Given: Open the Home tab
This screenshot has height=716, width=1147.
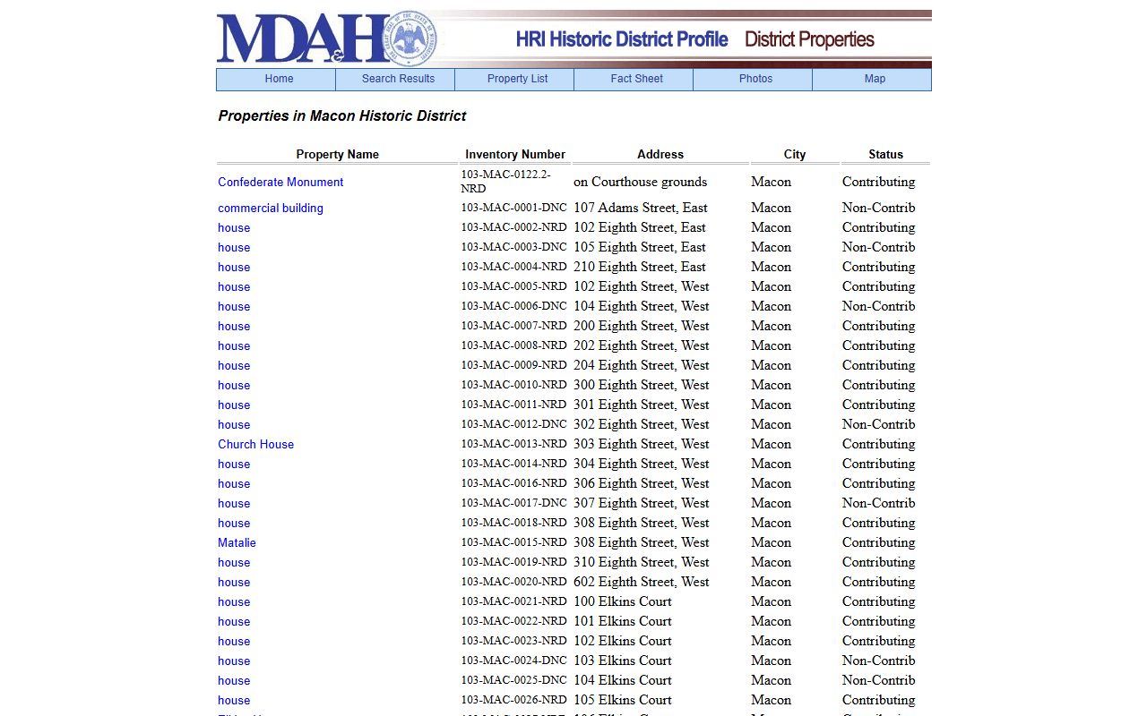Looking at the screenshot, I should point(276,80).
